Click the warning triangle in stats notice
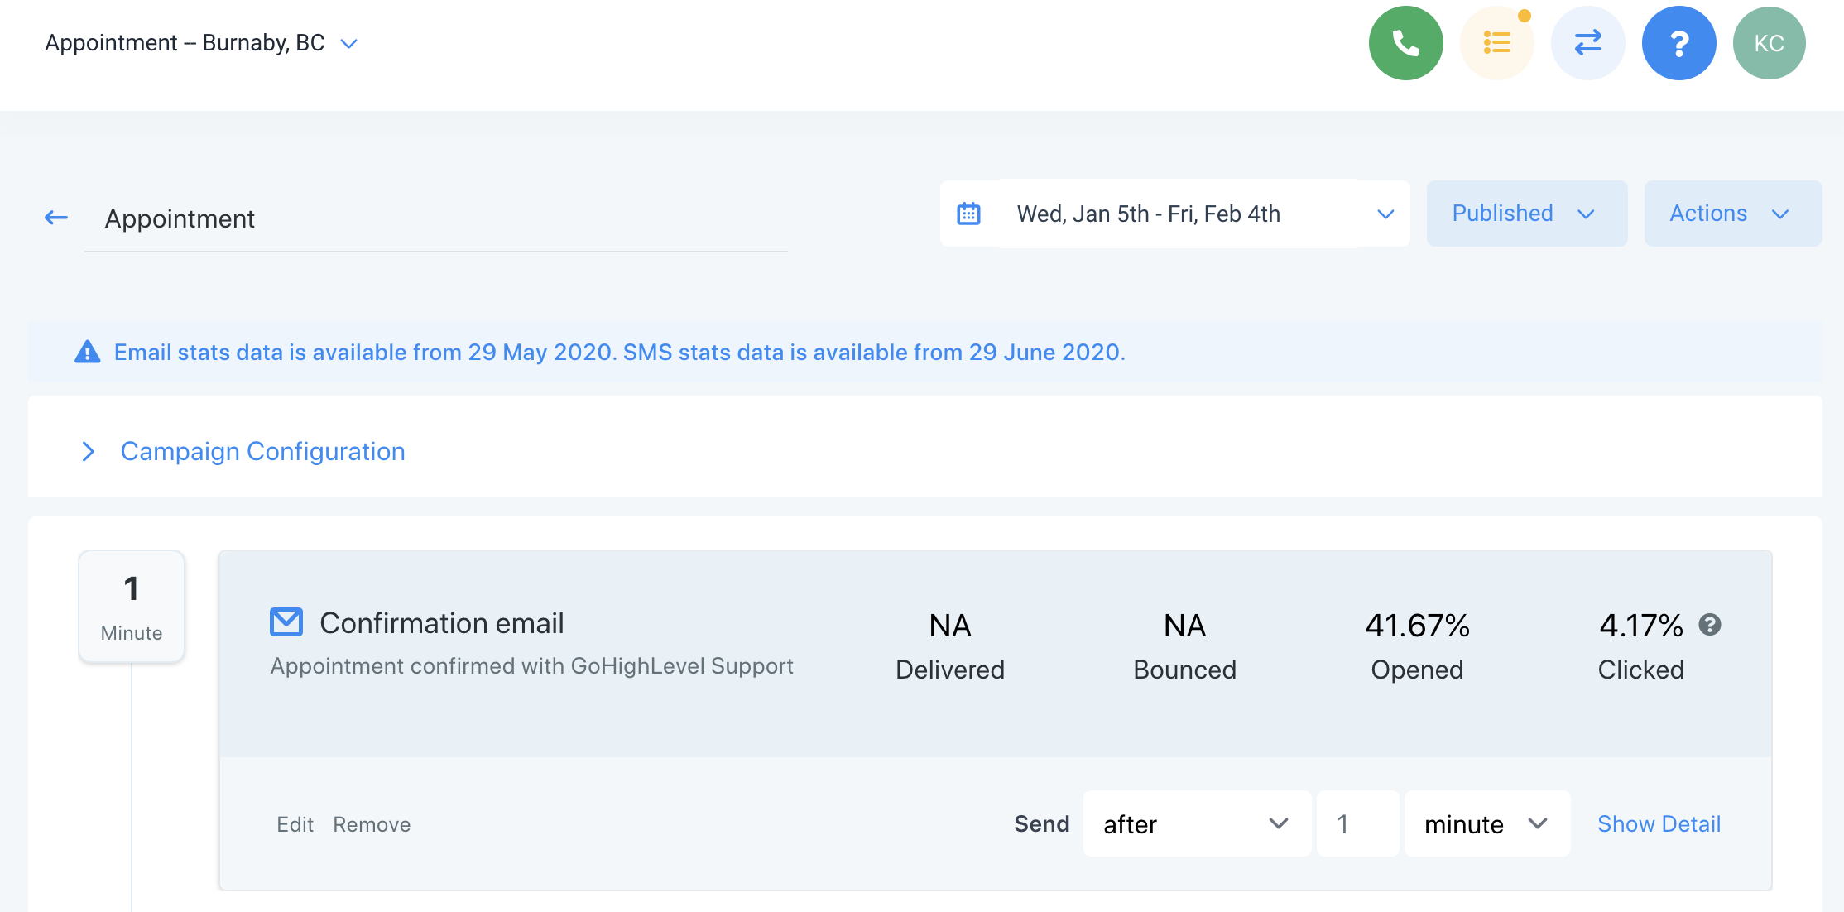 pos(87,353)
